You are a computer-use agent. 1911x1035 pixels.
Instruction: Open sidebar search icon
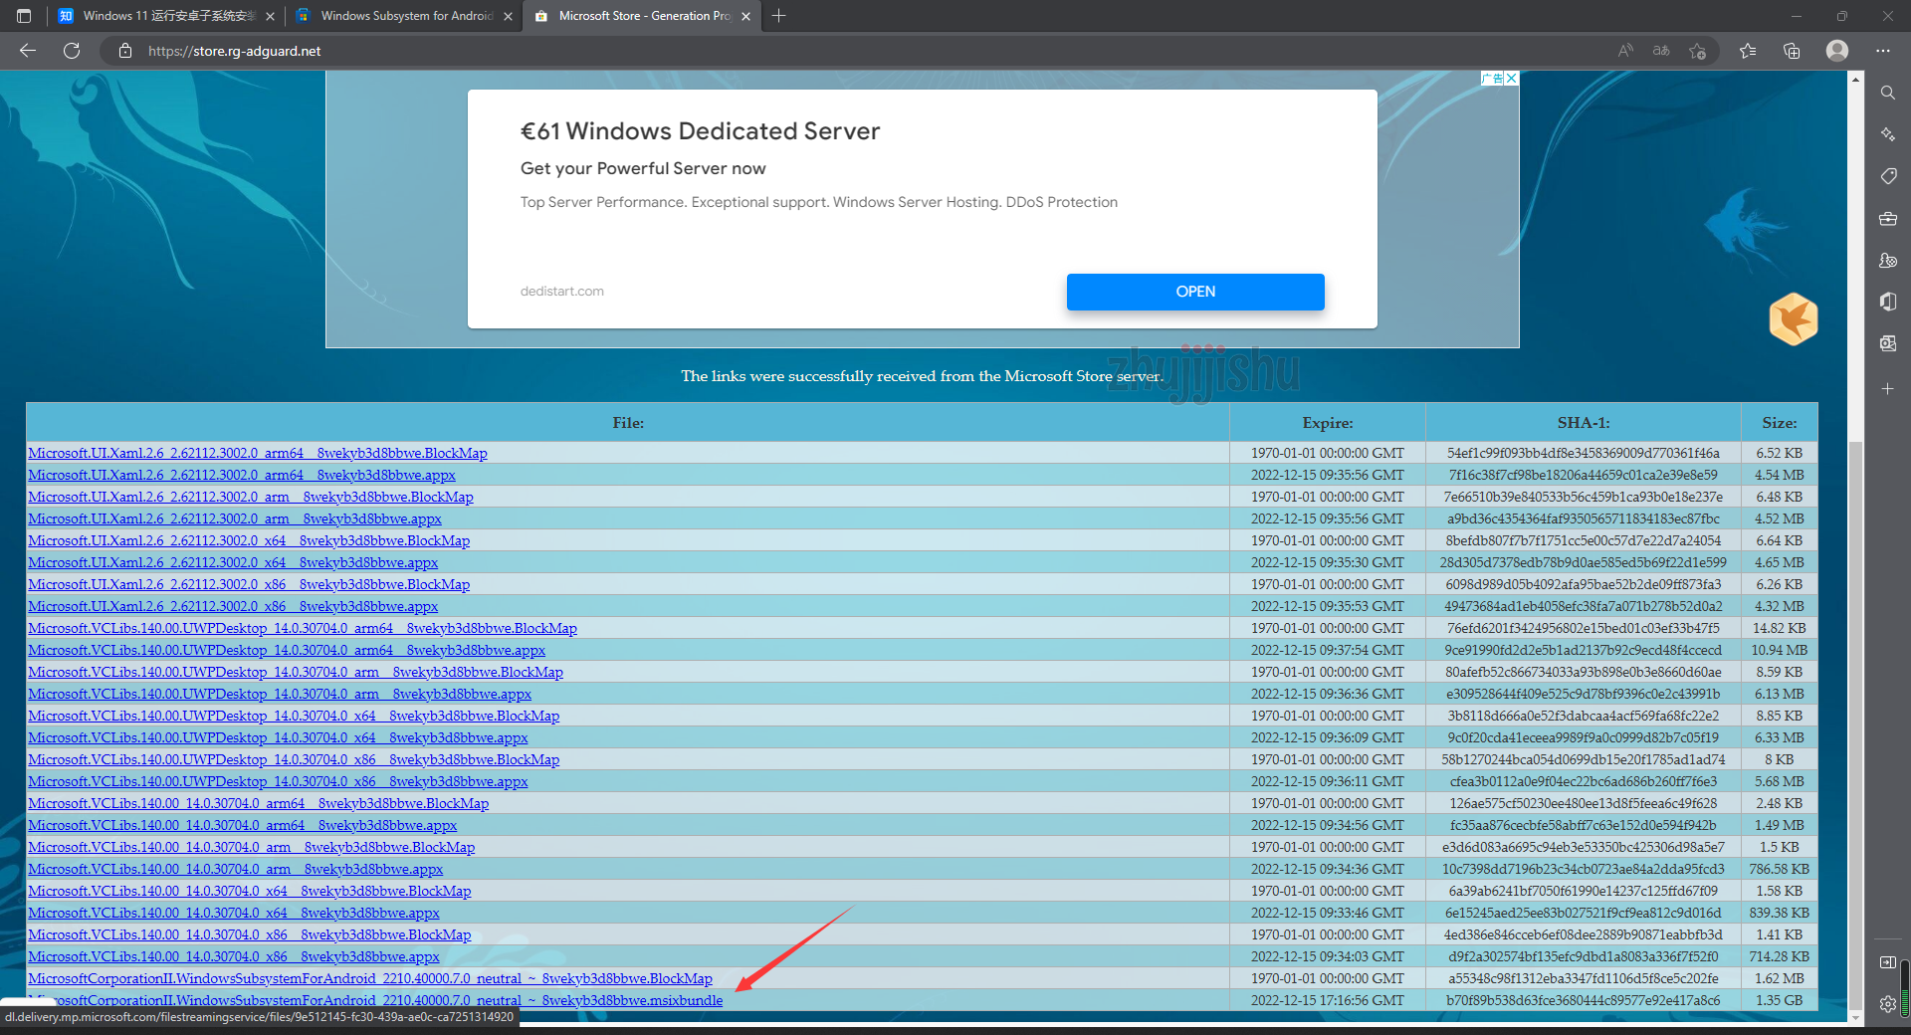click(x=1888, y=93)
